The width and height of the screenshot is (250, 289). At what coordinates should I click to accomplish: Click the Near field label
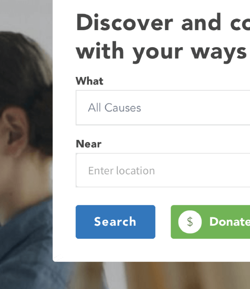point(89,144)
